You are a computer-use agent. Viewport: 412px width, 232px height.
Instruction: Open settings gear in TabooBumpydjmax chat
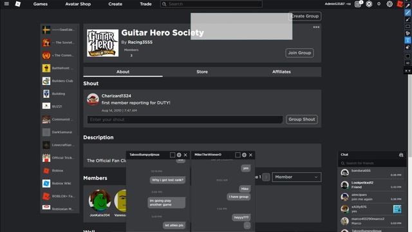coord(179,155)
